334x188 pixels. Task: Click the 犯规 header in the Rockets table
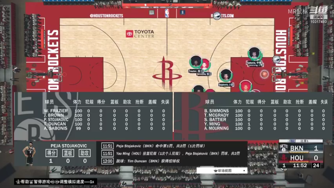[x=250, y=102]
